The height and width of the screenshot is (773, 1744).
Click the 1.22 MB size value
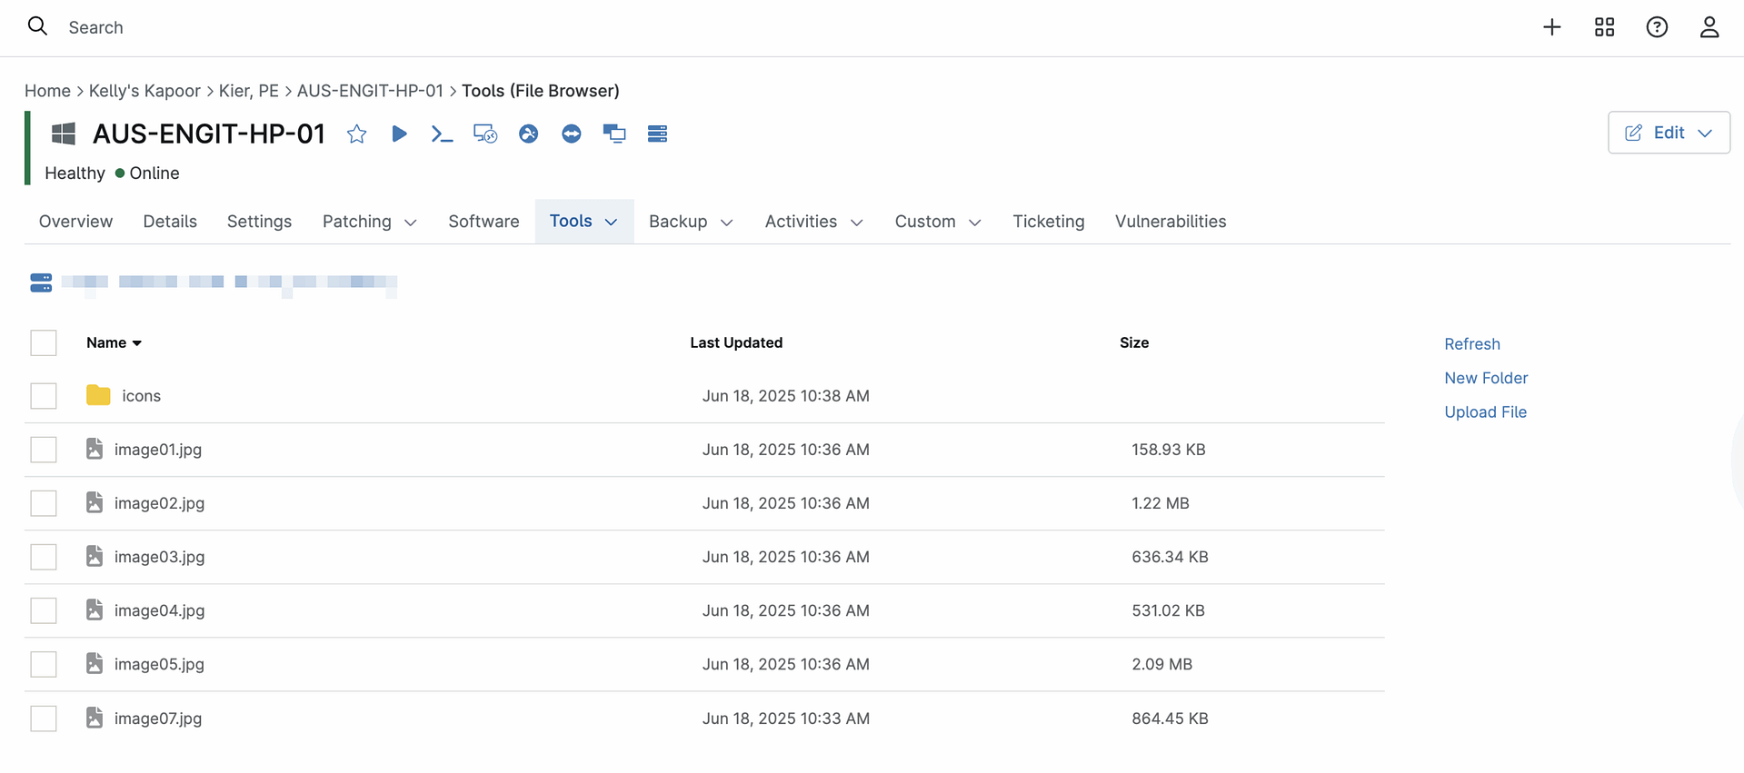tap(1161, 503)
